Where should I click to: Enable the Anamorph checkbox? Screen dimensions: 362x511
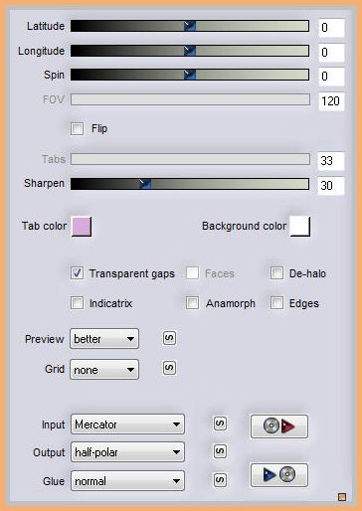click(192, 303)
